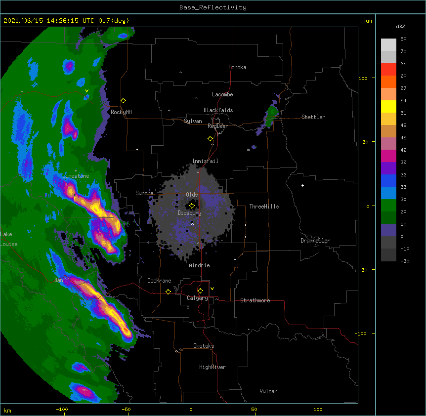The image size is (426, 416).
Task: Click the yellow storm core south of Limestone
Action: tap(96, 208)
